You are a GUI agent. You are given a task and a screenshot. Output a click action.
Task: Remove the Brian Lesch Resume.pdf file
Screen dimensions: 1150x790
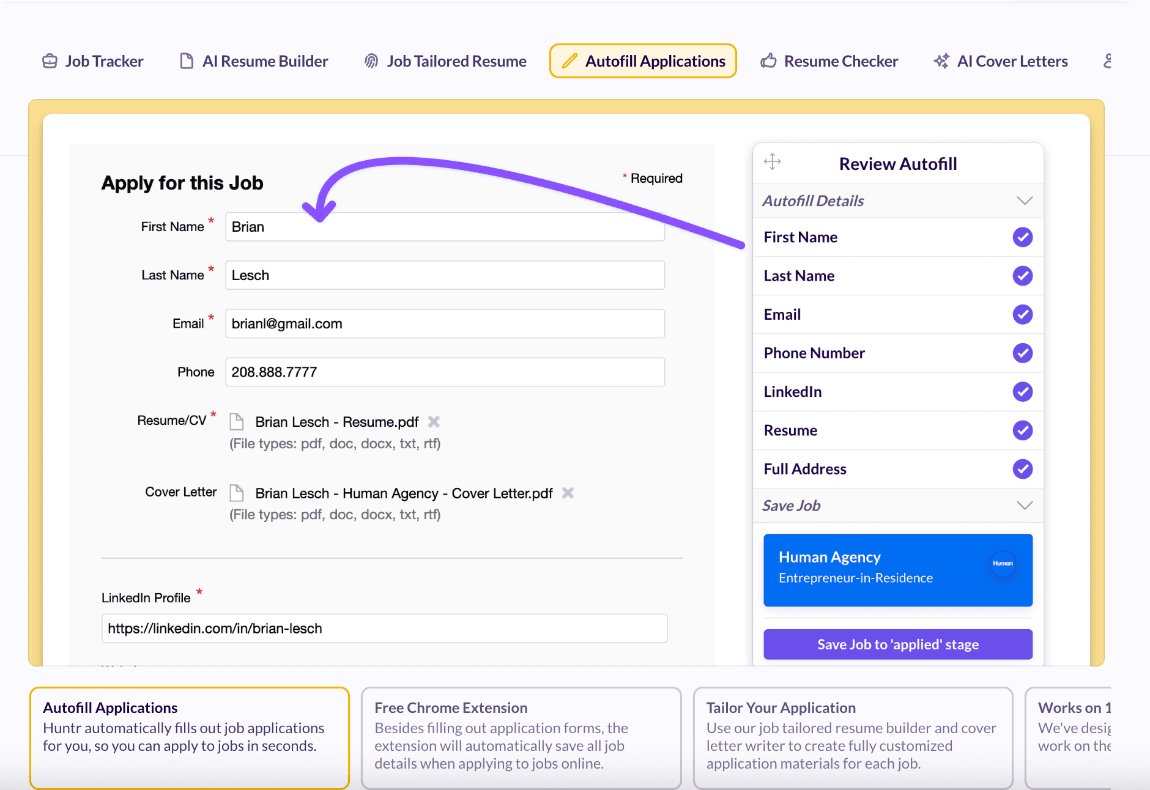[434, 422]
